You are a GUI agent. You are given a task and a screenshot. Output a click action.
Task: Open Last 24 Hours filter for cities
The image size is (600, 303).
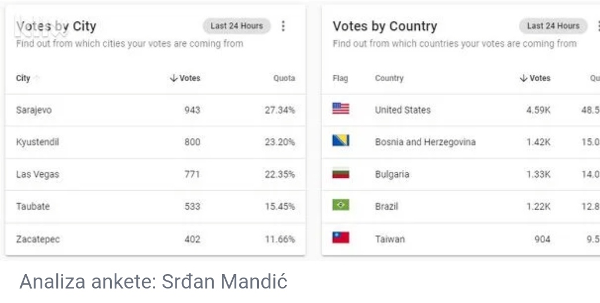[x=236, y=26]
